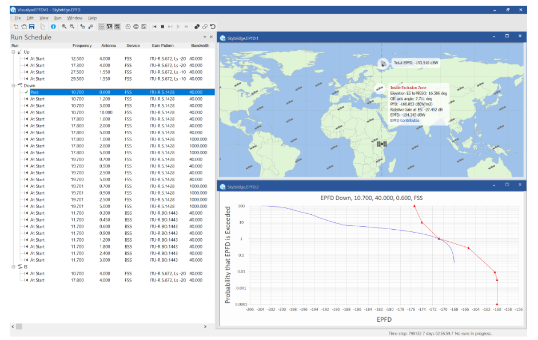Click the circular undo arrow toolbar icon
538x340 pixels.
tap(213, 26)
